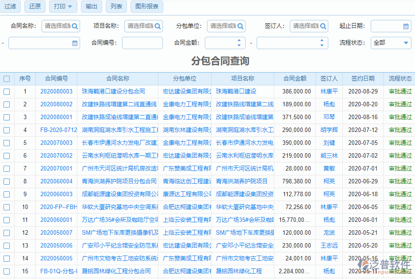The height and width of the screenshot is (279, 415).
Task: Click the 输出 (Export) button
Action: tap(91, 7)
